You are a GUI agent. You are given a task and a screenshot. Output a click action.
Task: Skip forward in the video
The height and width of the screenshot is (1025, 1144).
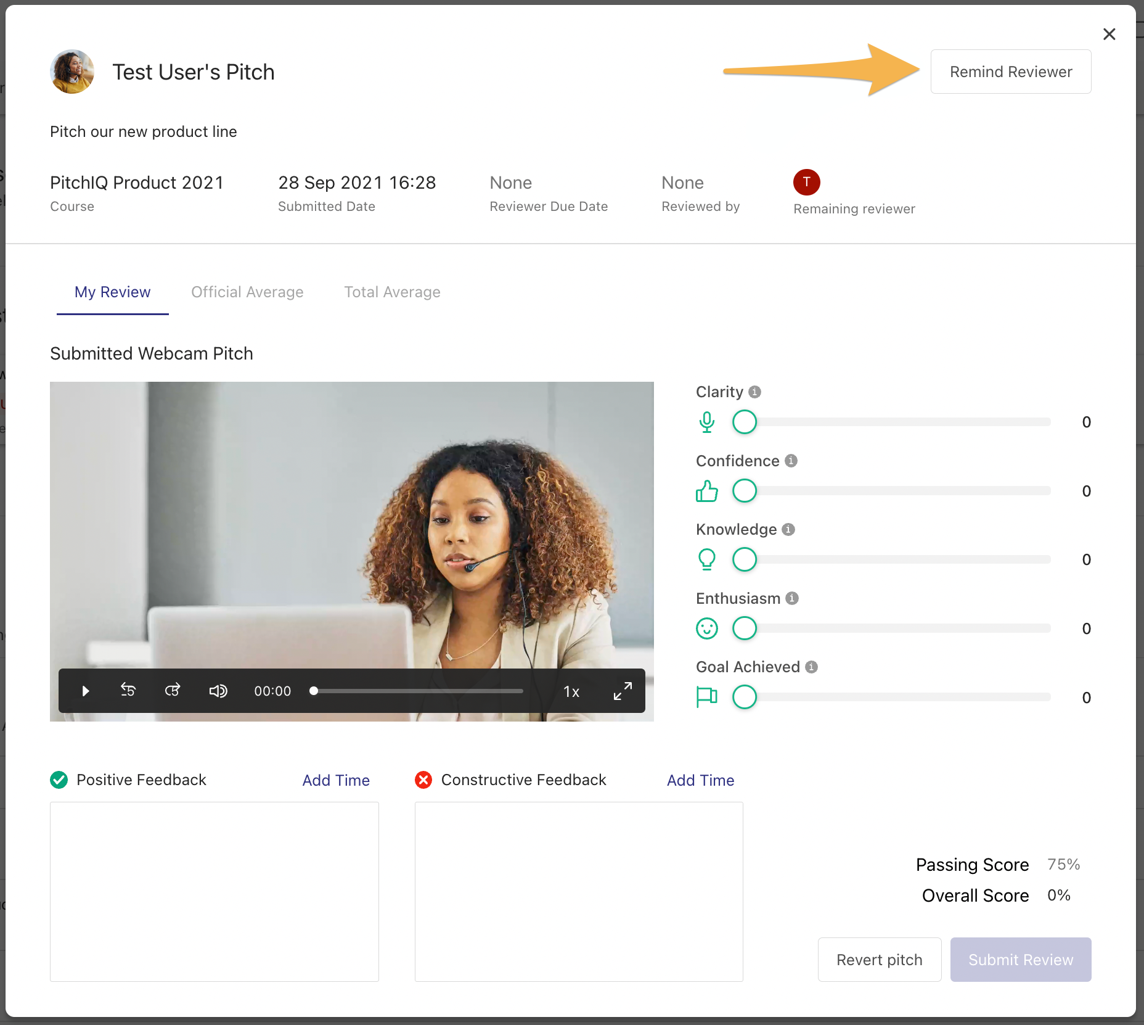coord(173,690)
